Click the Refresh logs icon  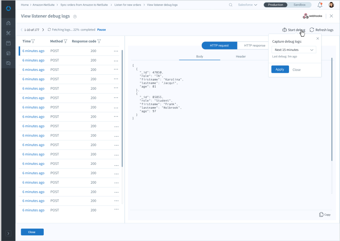click(x=312, y=30)
